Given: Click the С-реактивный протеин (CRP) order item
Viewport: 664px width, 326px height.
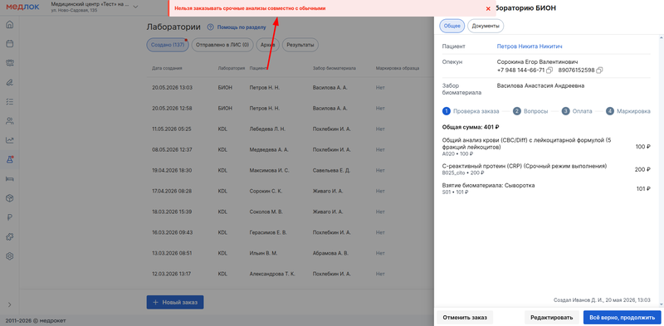Looking at the screenshot, I should coord(546,169).
